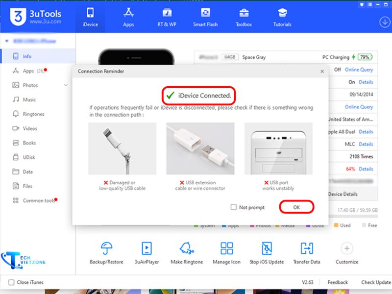
Task: Click the Space Gray color label
Action: [x=254, y=57]
